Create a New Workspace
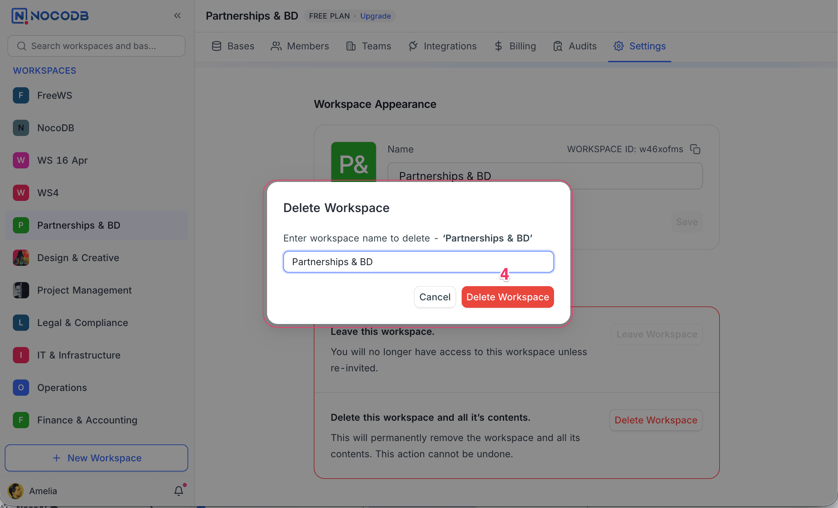 pos(96,458)
